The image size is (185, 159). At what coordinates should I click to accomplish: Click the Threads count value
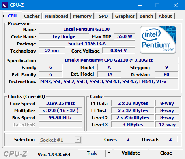(x=170, y=139)
